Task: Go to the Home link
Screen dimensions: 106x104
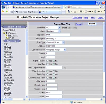Action: 93,18
